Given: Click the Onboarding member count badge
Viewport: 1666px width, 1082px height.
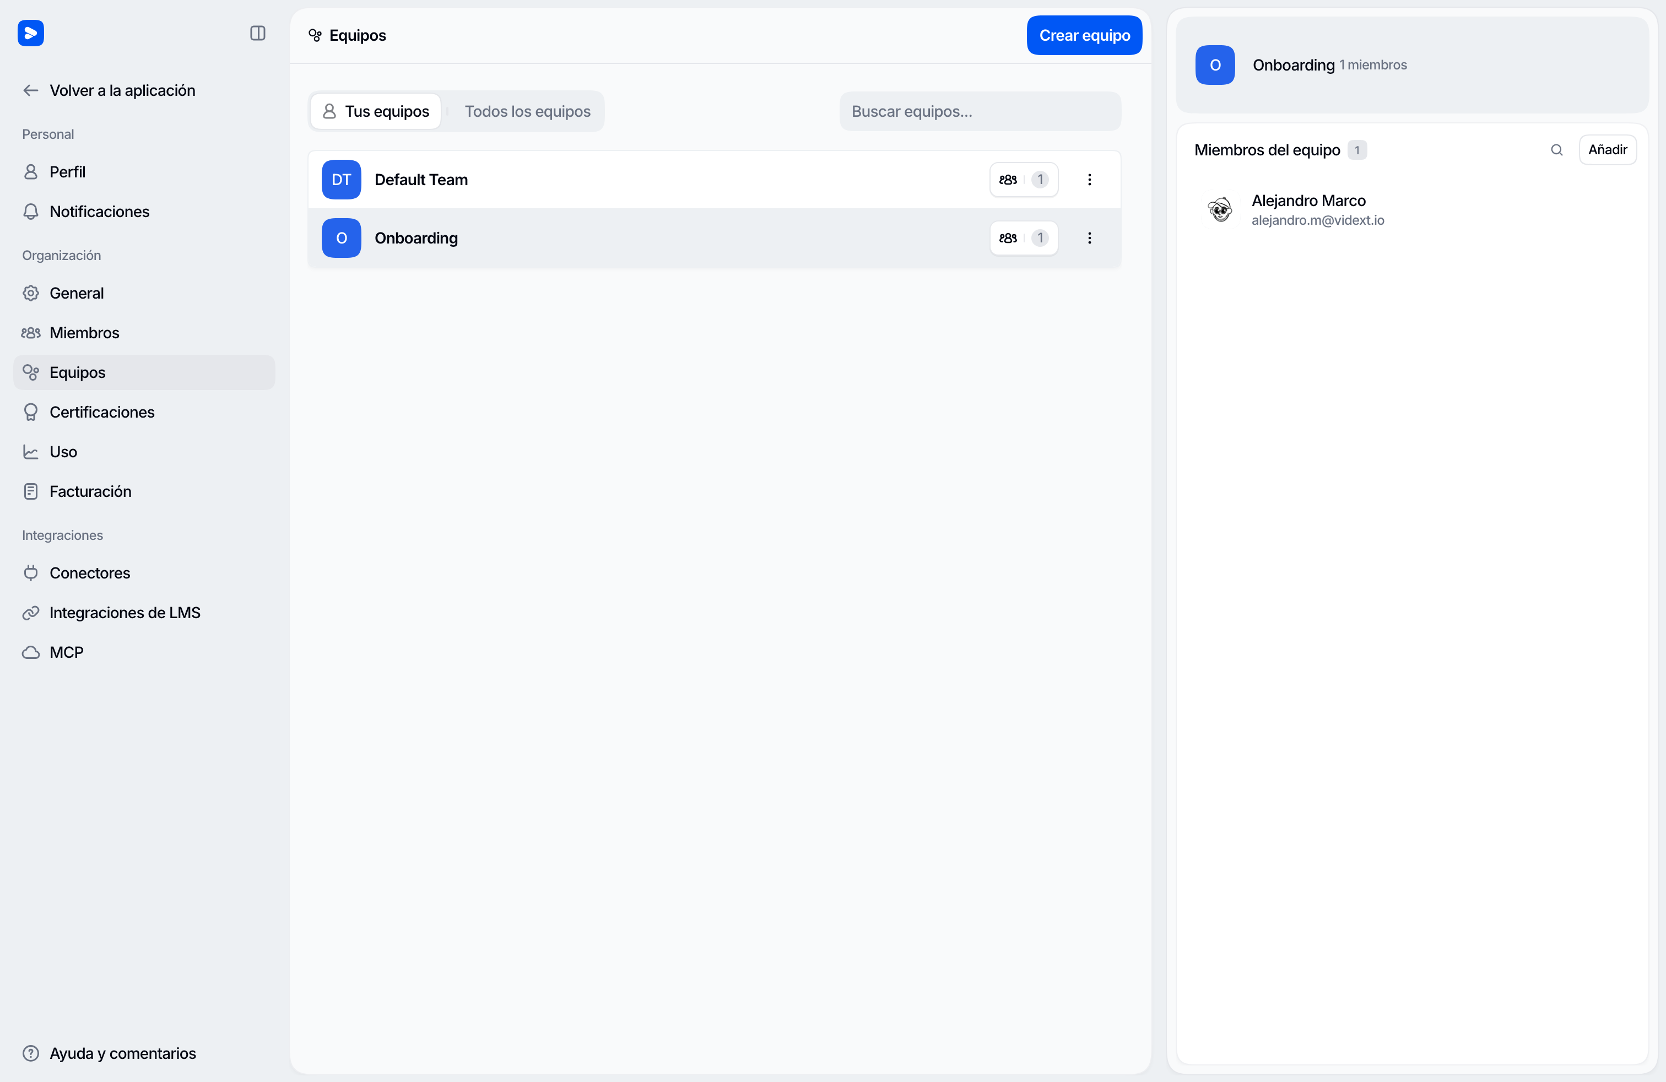Looking at the screenshot, I should [1024, 238].
